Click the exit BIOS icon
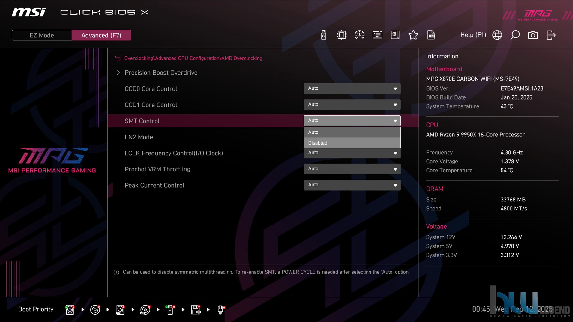 click(551, 35)
